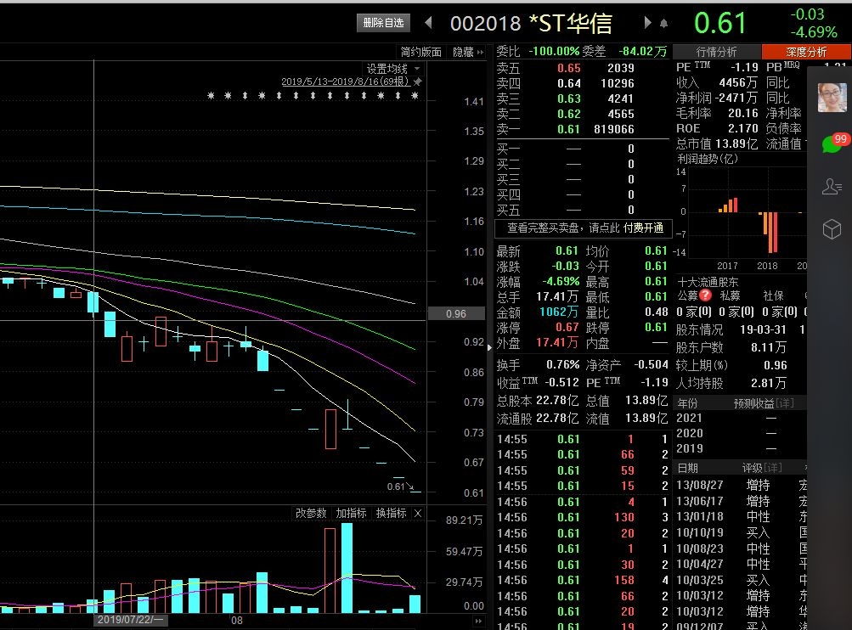Click 改参数 to change indicator parameters
852x630 pixels.
(x=311, y=513)
